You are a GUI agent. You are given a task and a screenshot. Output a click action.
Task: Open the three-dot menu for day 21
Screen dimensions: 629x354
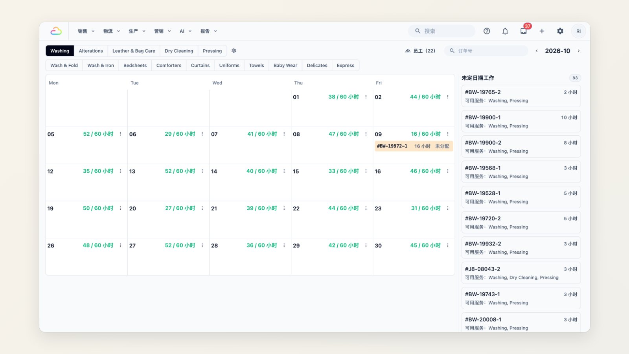[x=284, y=208]
